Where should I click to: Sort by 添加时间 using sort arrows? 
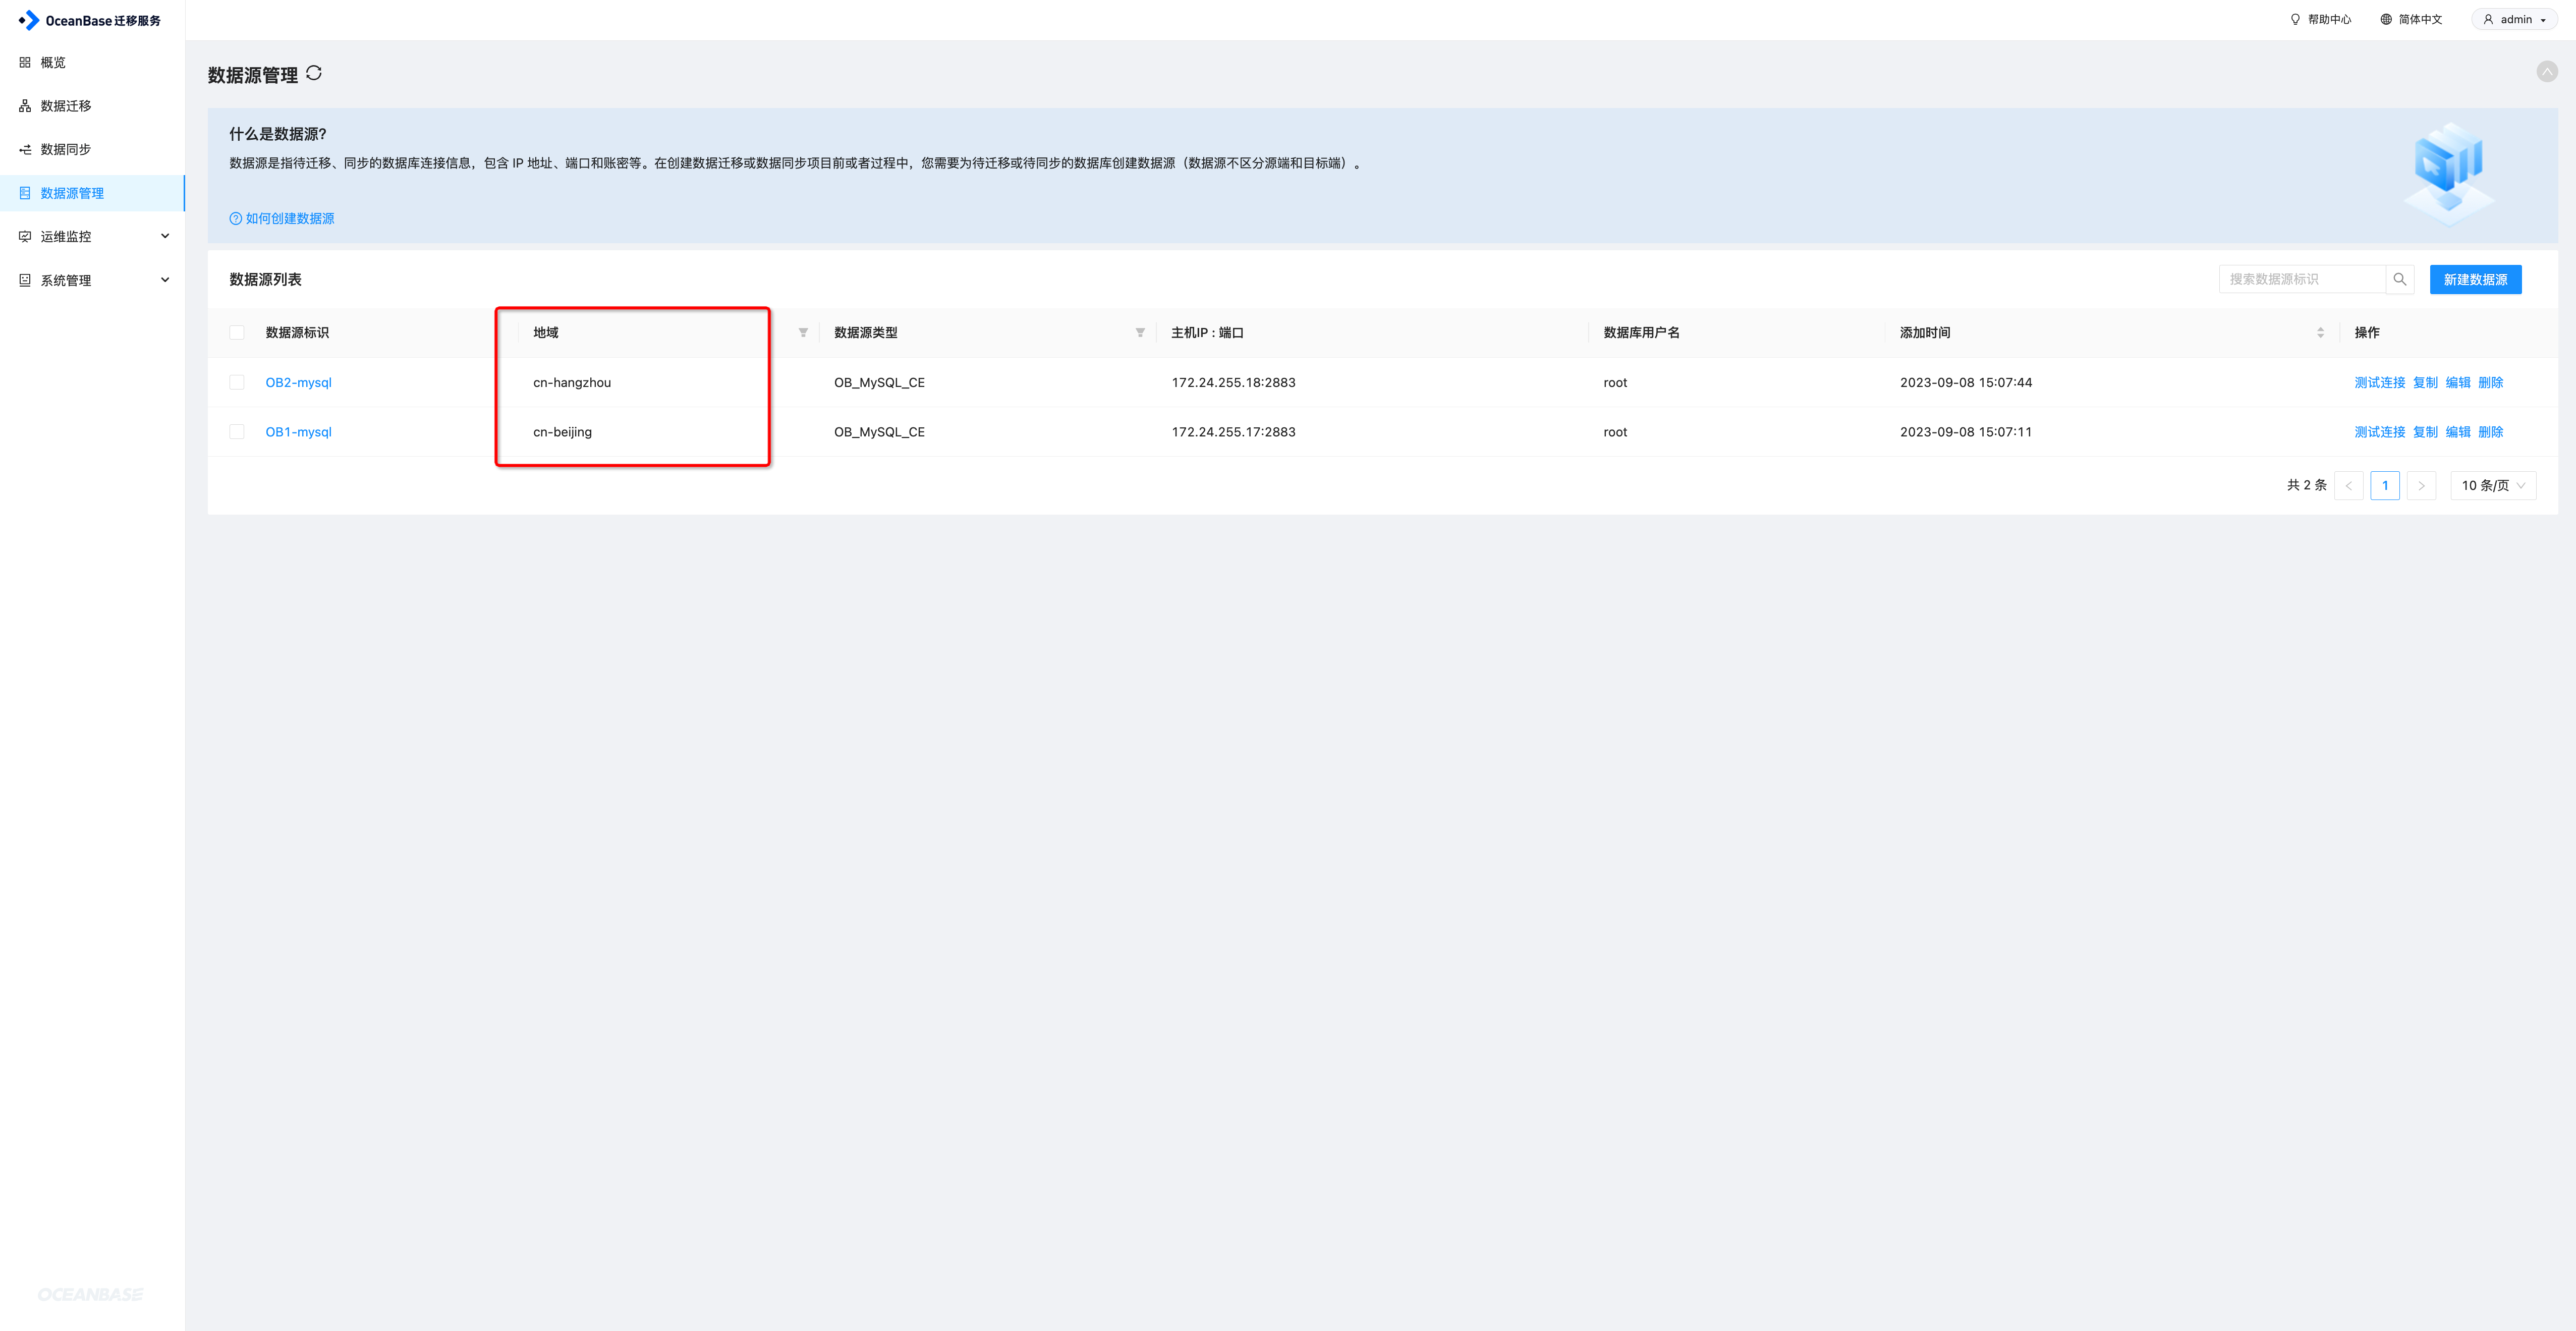coord(2320,333)
